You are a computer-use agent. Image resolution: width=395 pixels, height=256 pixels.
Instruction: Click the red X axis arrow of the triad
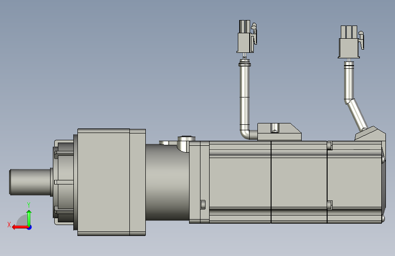(20, 227)
